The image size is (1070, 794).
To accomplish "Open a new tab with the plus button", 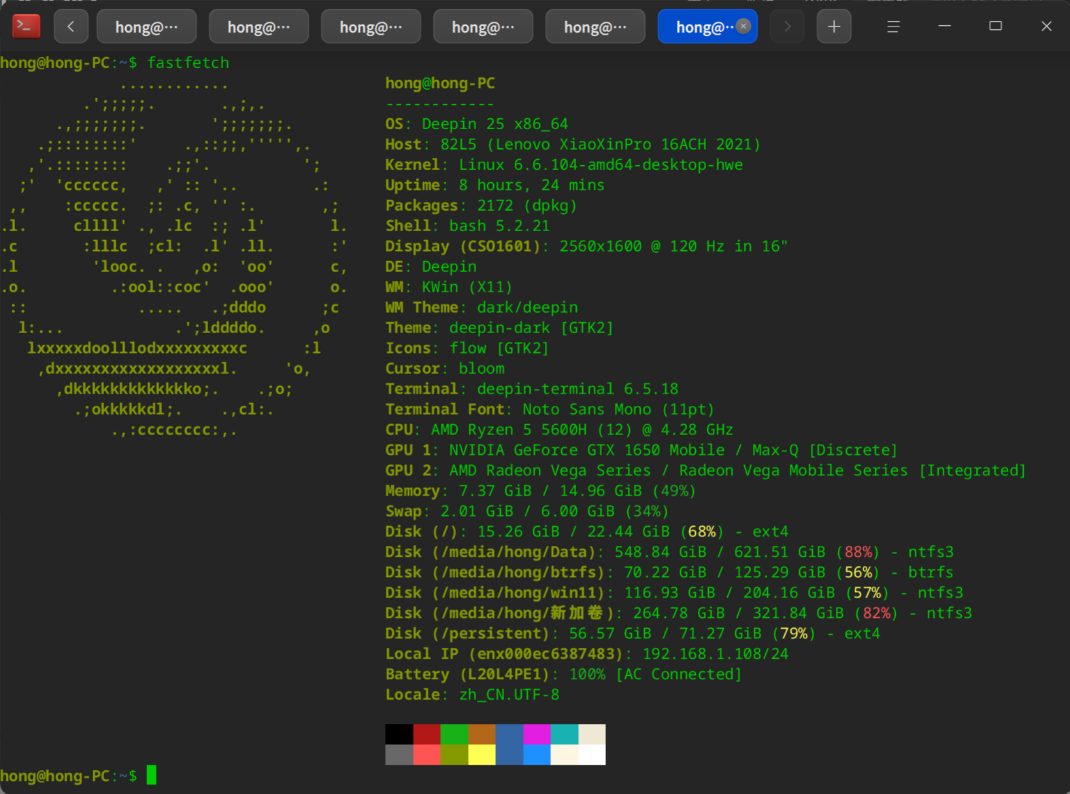I will (x=834, y=27).
